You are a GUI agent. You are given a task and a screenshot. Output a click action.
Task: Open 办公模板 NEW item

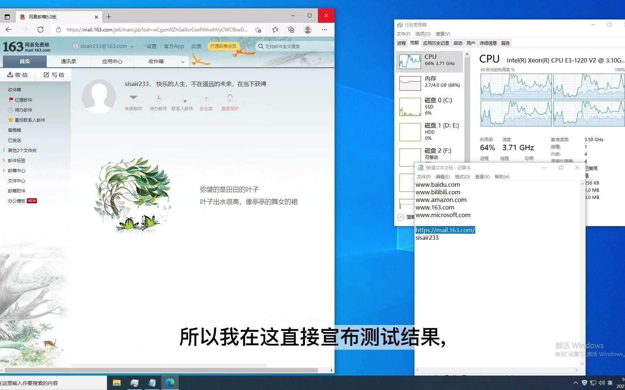(22, 201)
